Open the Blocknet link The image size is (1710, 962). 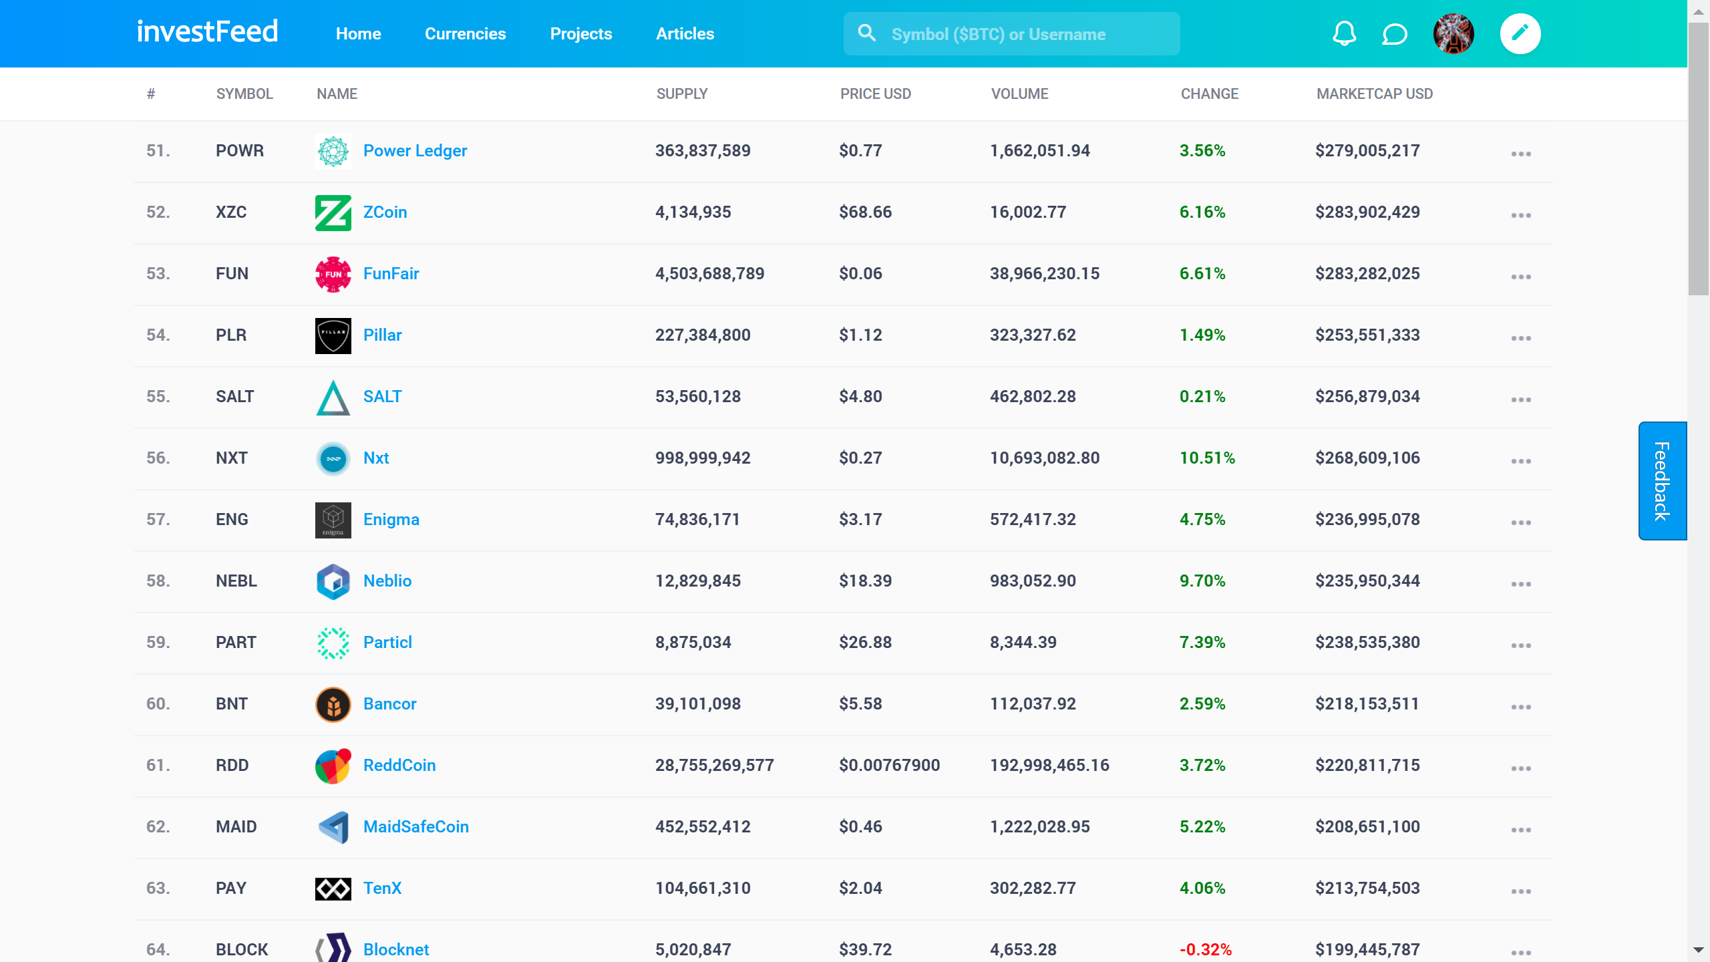[x=396, y=950]
